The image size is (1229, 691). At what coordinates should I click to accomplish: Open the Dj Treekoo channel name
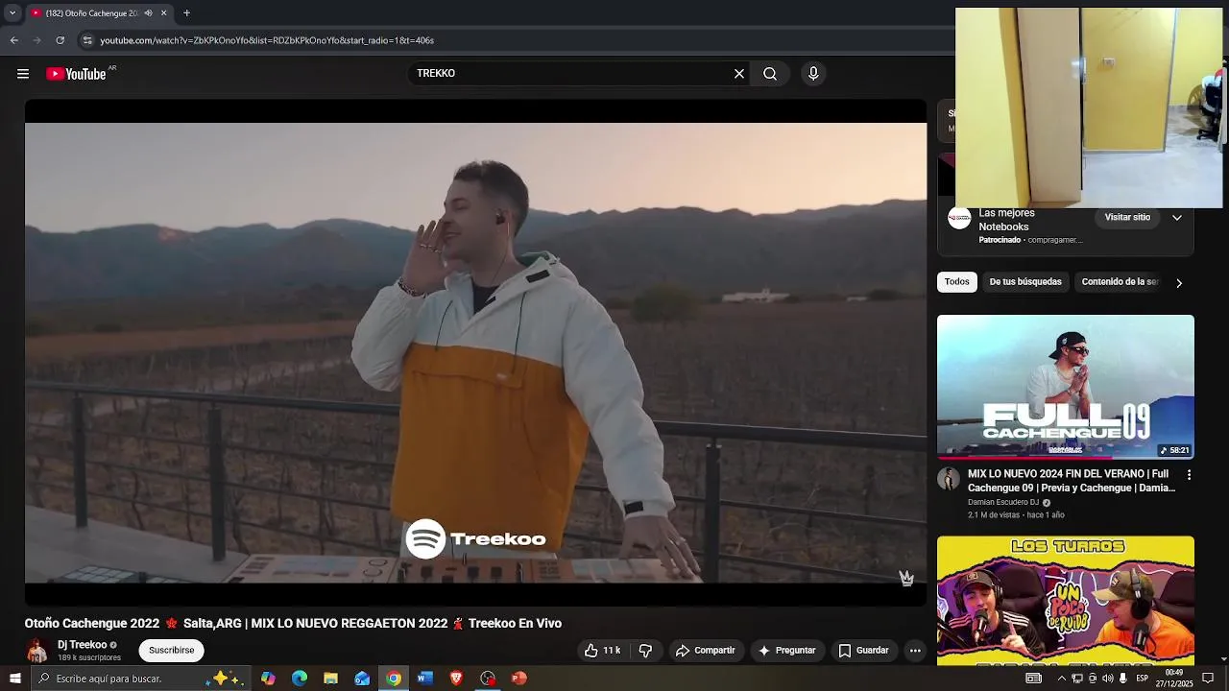[82, 645]
